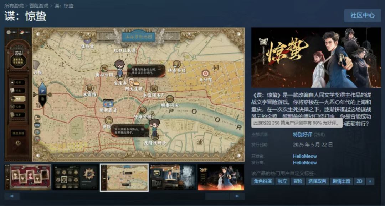Screen dimensions: 385x206
Task: Click the 阿大生煎 food stall icon
Action: pos(134,82)
